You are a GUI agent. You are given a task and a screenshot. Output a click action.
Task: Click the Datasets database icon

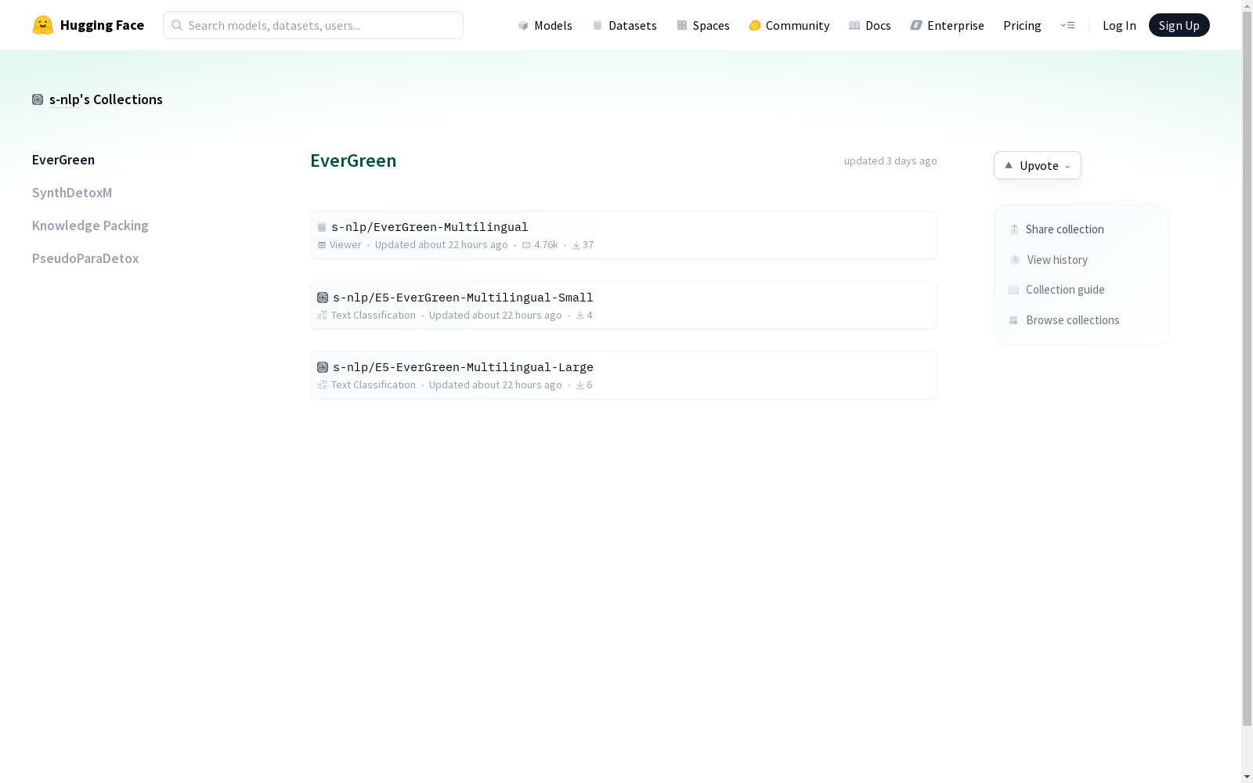(x=598, y=25)
